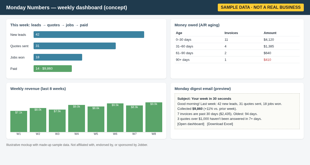Click the Weekly revenue (last 8 weeks) heading
This screenshot has width=310, height=165.
(38, 88)
